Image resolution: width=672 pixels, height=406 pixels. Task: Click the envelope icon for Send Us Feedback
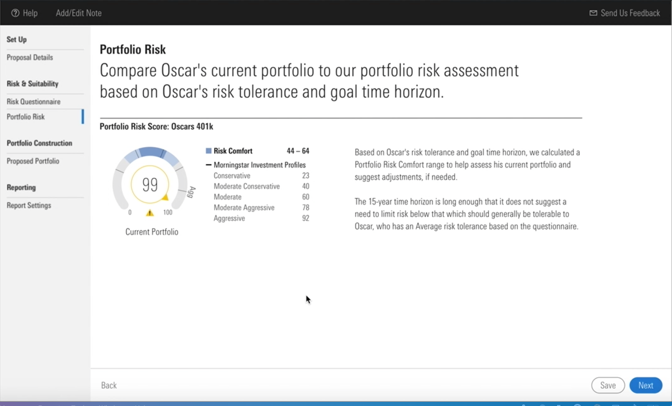pos(593,13)
